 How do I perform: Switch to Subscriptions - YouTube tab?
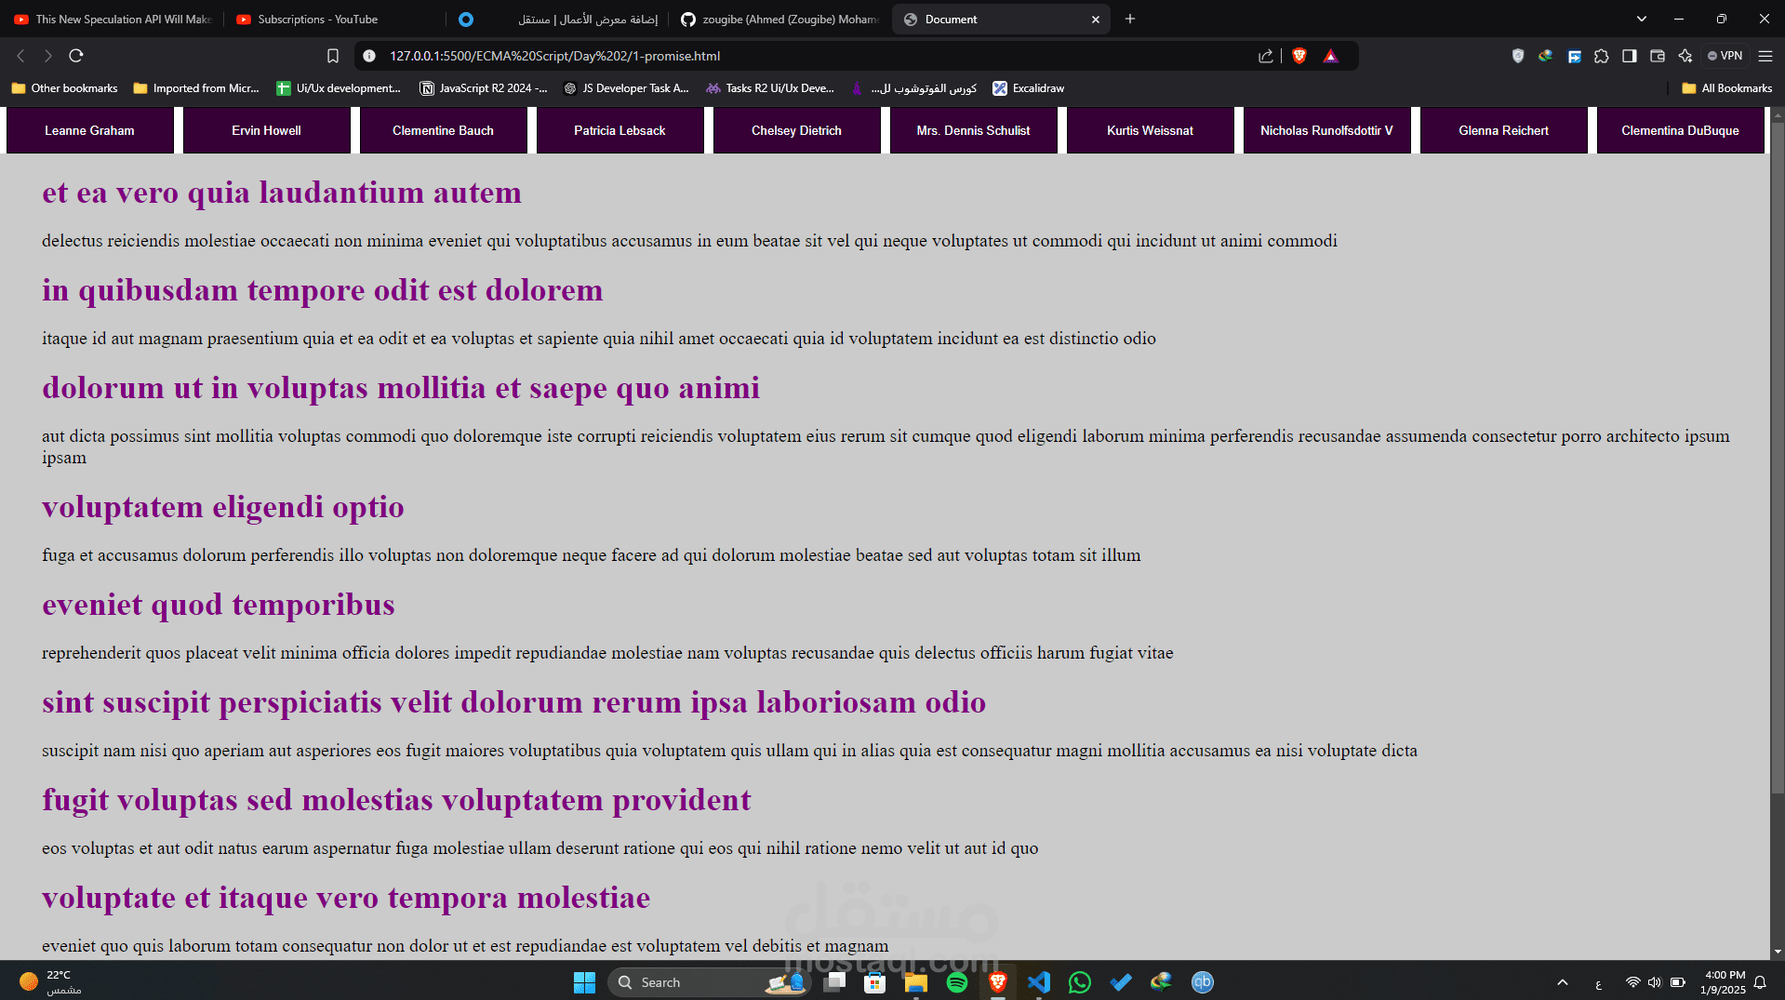pos(334,19)
